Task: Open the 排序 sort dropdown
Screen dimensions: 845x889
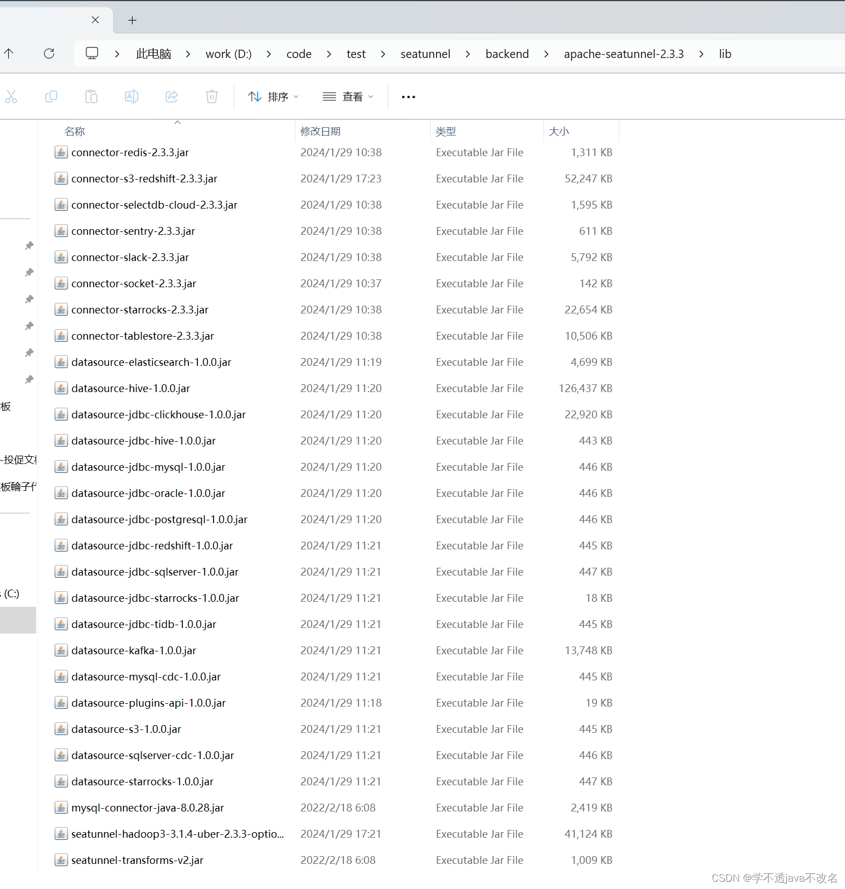Action: pyautogui.click(x=273, y=96)
